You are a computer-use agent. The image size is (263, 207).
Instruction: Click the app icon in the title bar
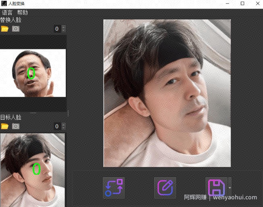(x=4, y=3)
